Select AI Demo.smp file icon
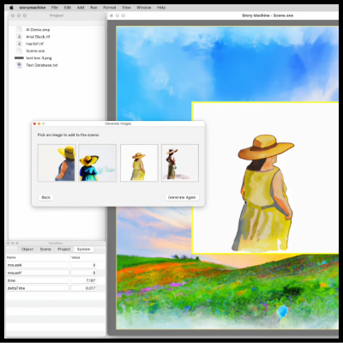Screen dimensions: 343x343 click(19, 29)
